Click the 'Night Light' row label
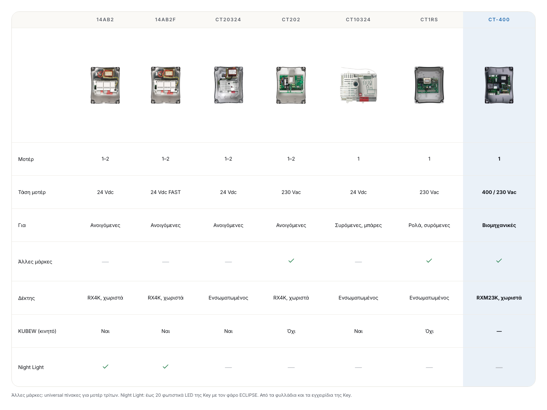This screenshot has height=410, width=547. 31,367
